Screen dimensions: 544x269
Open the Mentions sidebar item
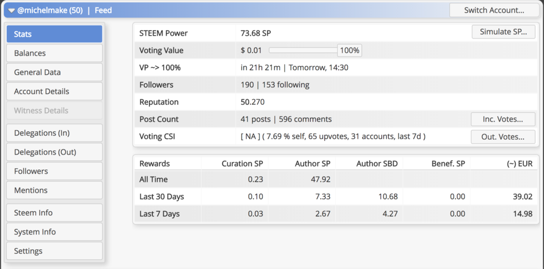pyautogui.click(x=54, y=190)
